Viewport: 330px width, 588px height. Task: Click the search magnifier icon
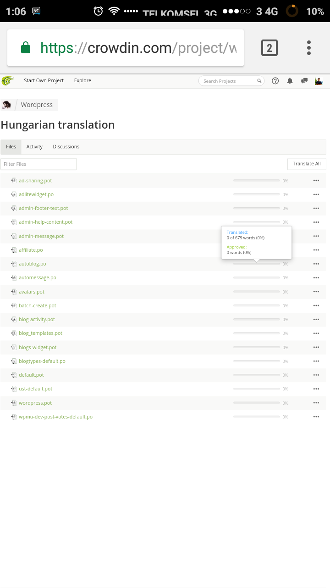coord(259,81)
